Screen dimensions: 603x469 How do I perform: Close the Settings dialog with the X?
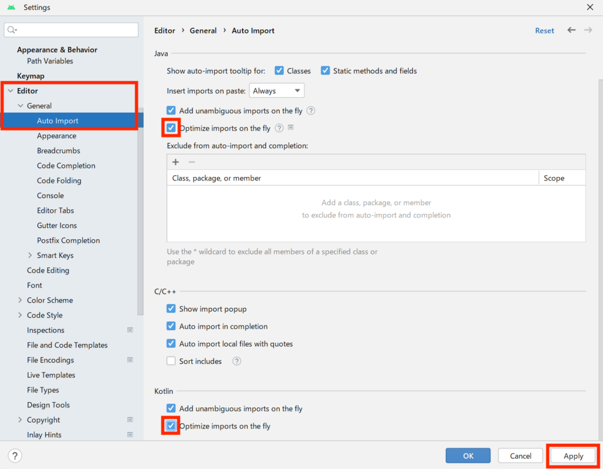point(590,7)
